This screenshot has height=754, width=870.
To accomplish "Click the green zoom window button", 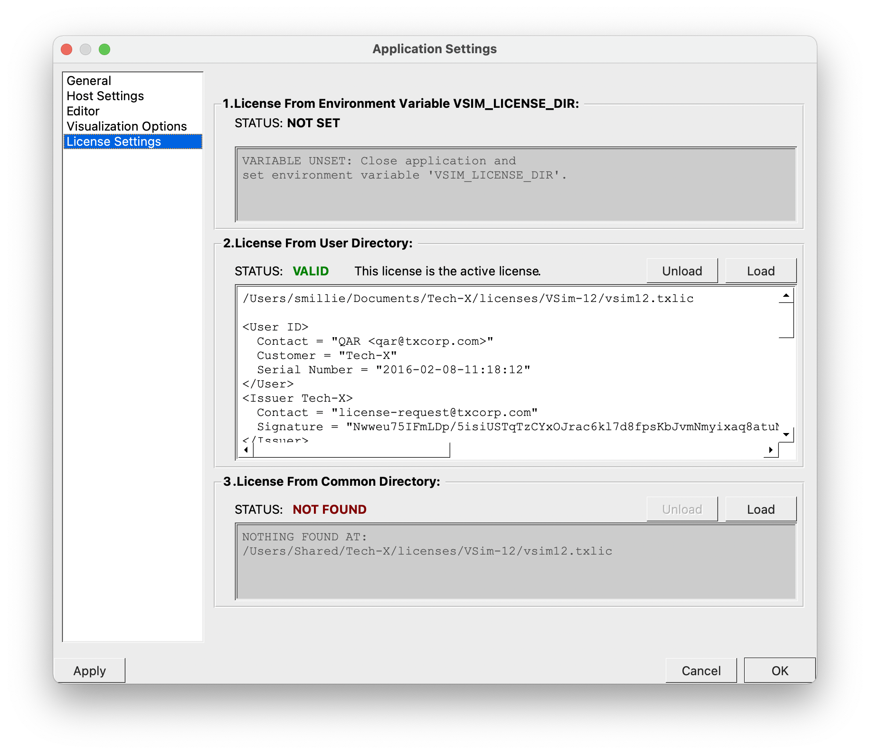I will click(104, 49).
